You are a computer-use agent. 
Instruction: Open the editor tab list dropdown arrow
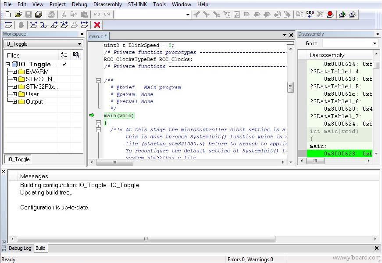(x=284, y=36)
